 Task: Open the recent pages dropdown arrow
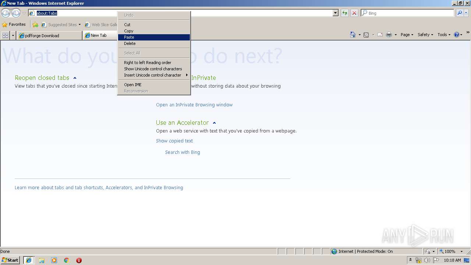coord(24,13)
